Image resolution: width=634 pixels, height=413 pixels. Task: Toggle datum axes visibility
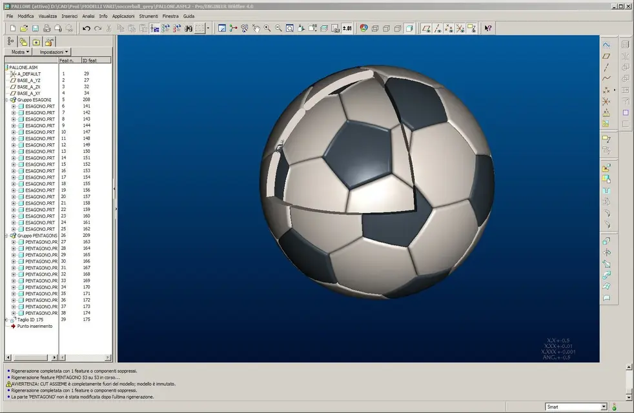(438, 28)
